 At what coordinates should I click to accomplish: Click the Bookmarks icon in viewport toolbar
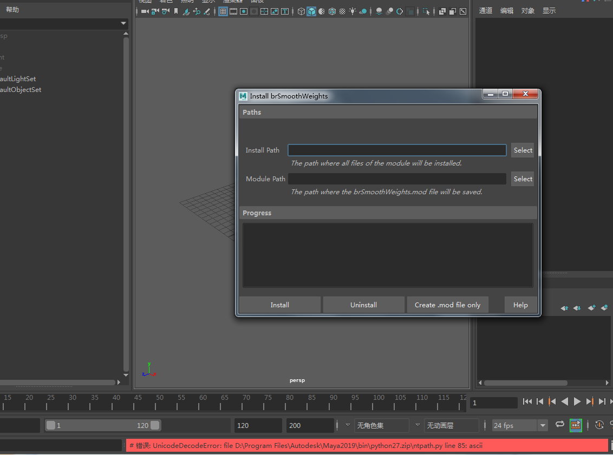pos(176,11)
